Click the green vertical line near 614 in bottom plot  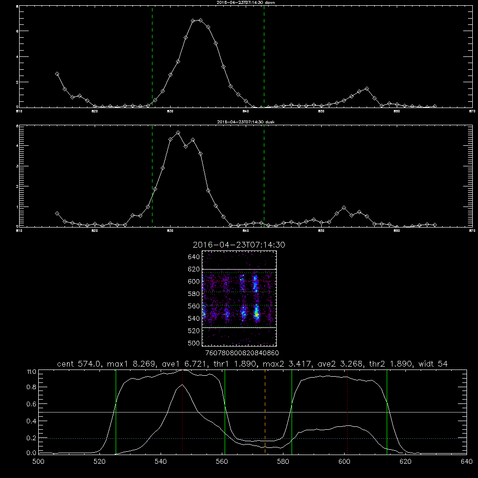pyautogui.click(x=387, y=412)
